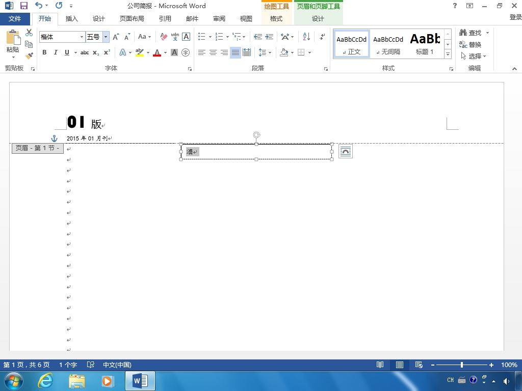Open the phonetic guide (wén) tool
522x391 pixels.
pos(175,37)
